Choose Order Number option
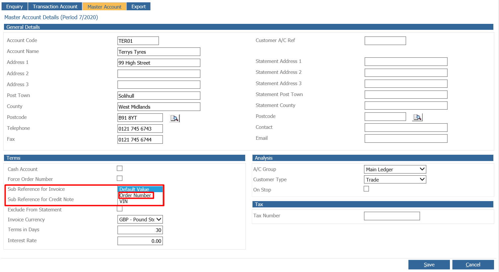The width and height of the screenshot is (499, 272). 135,195
